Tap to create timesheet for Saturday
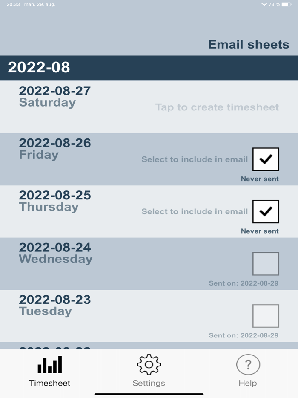The image size is (298, 398). click(217, 107)
